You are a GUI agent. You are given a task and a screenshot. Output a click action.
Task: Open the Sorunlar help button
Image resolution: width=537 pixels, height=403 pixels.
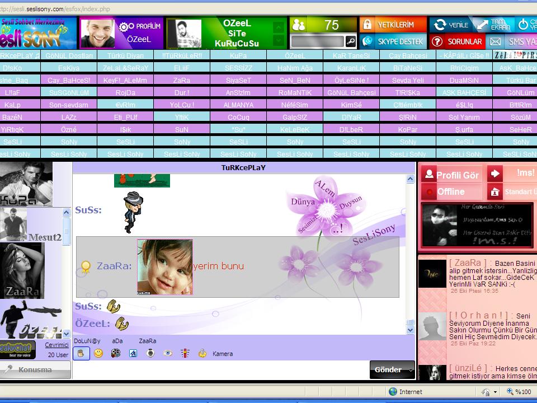point(458,41)
